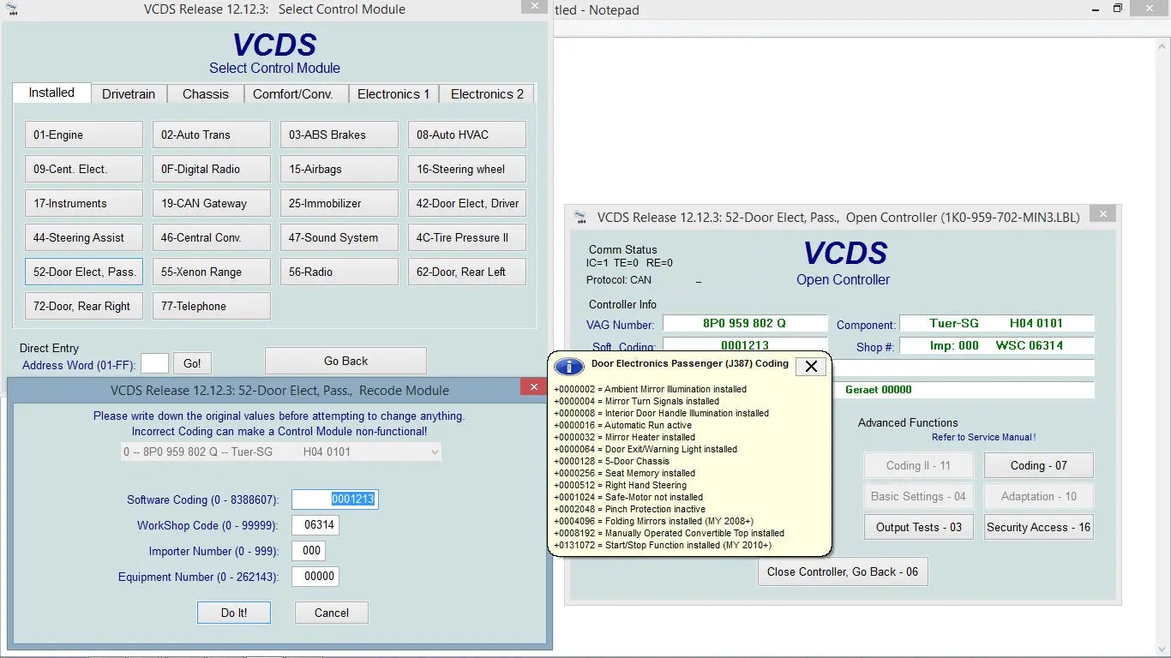Select the 03-ABS Brakes module
Viewport: 1171px width, 658px height.
click(x=339, y=135)
